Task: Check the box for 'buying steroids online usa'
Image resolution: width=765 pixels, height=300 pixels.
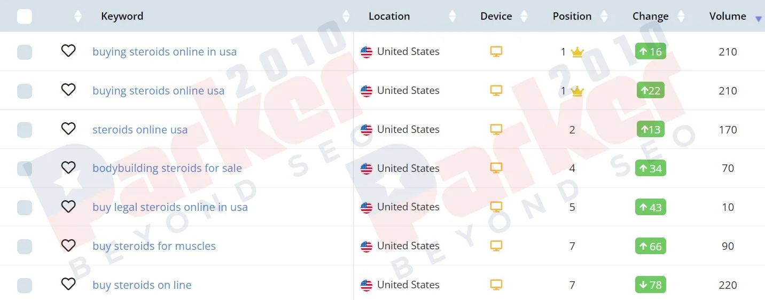Action: pyautogui.click(x=25, y=91)
